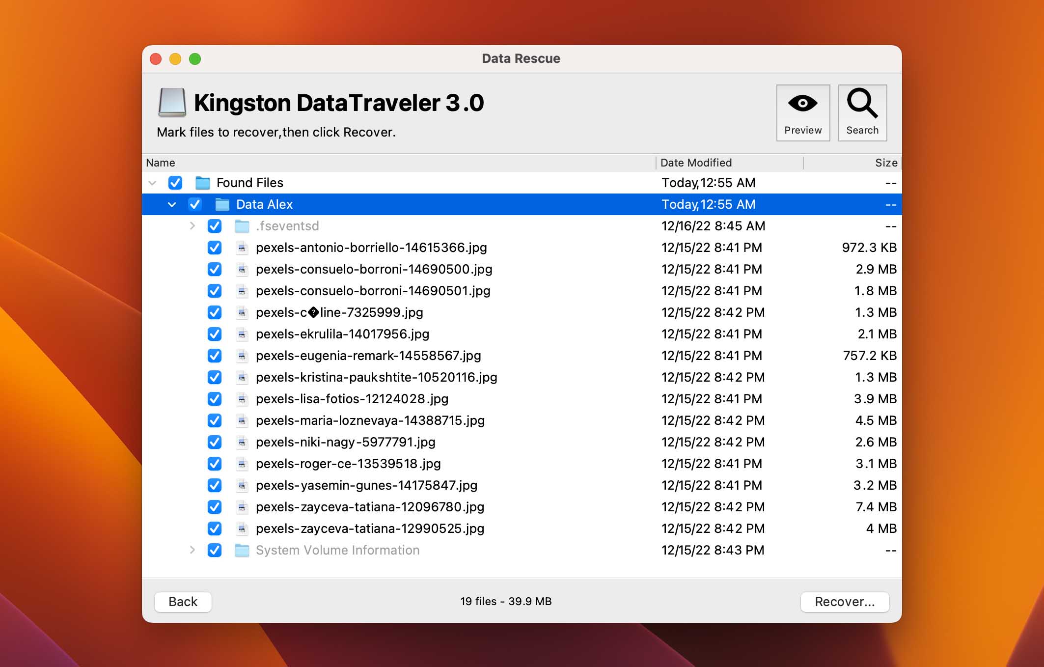Select the pexels-eugenia-remark-14558567.jpg file name
Image resolution: width=1044 pixels, height=667 pixels.
pos(368,356)
